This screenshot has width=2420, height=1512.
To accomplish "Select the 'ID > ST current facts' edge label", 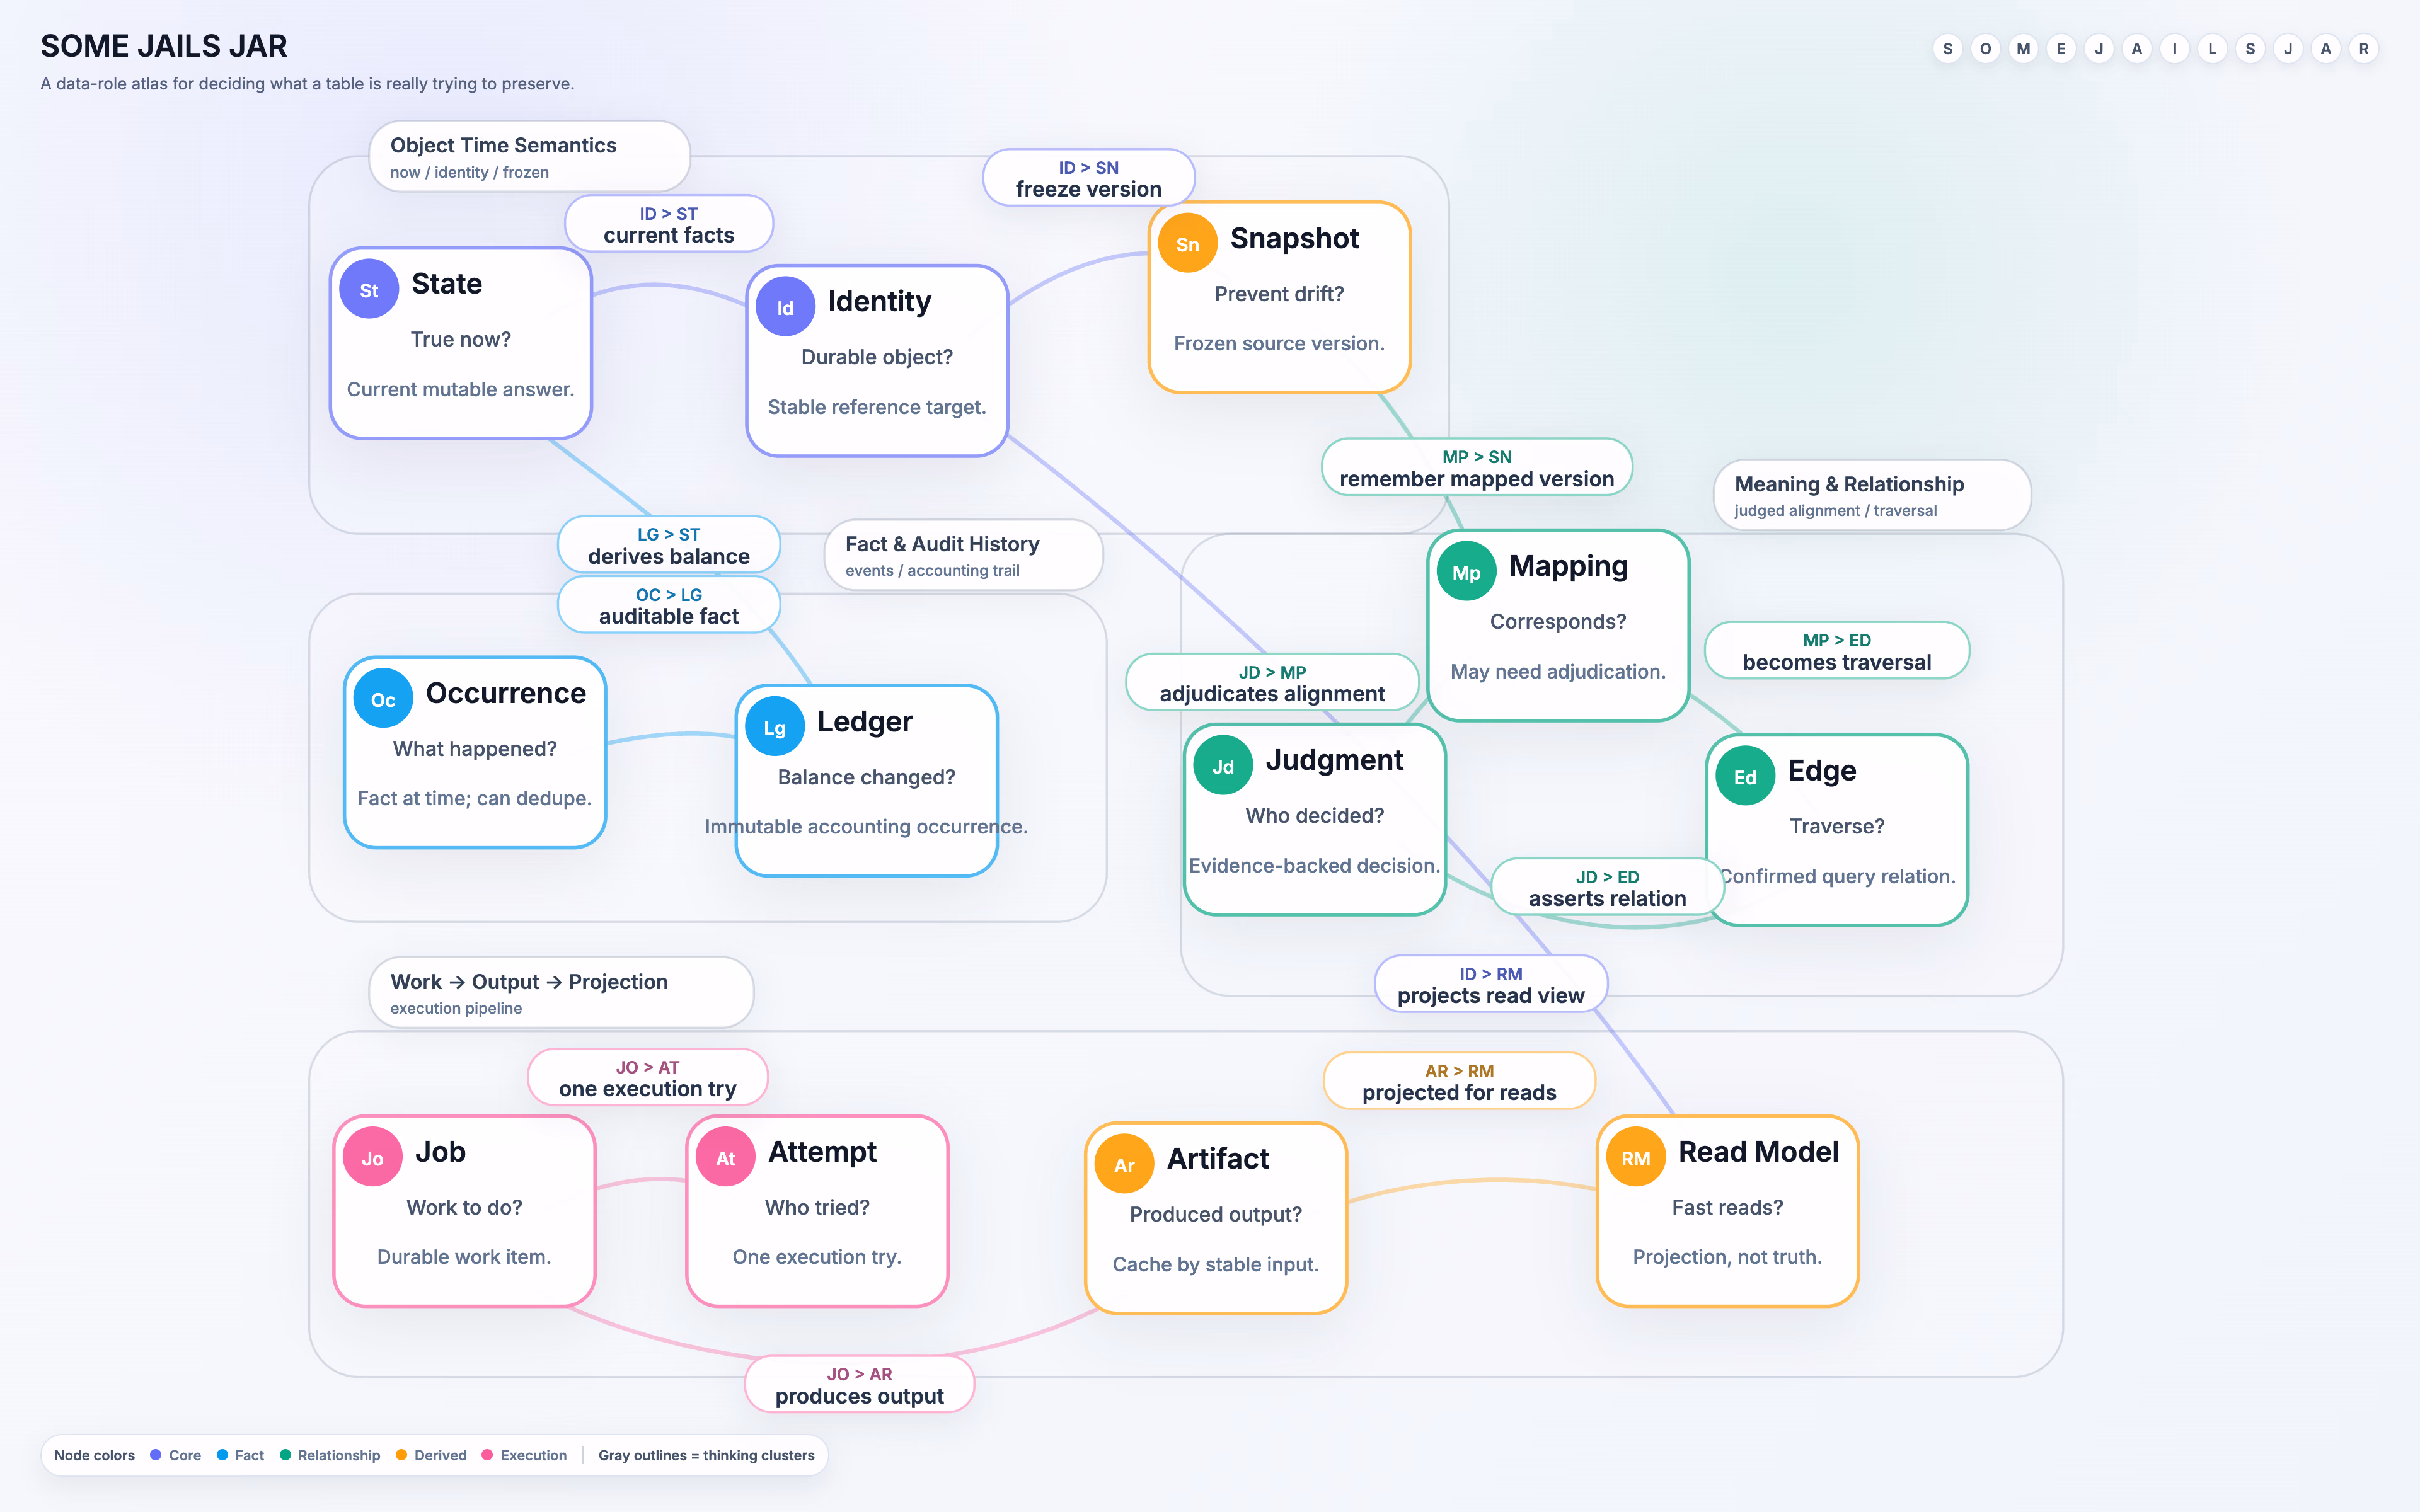I will (669, 224).
